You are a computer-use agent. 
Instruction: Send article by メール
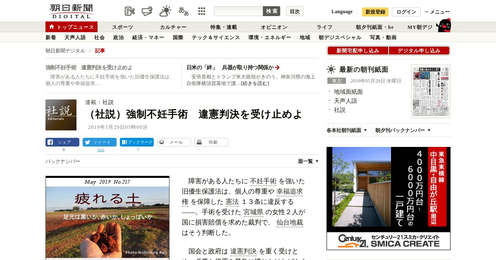[x=174, y=142]
